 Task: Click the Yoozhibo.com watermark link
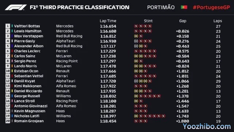207,127
